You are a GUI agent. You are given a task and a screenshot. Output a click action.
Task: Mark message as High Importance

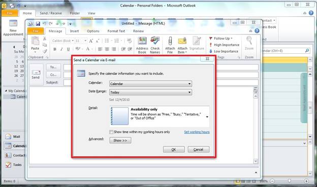click(224, 45)
